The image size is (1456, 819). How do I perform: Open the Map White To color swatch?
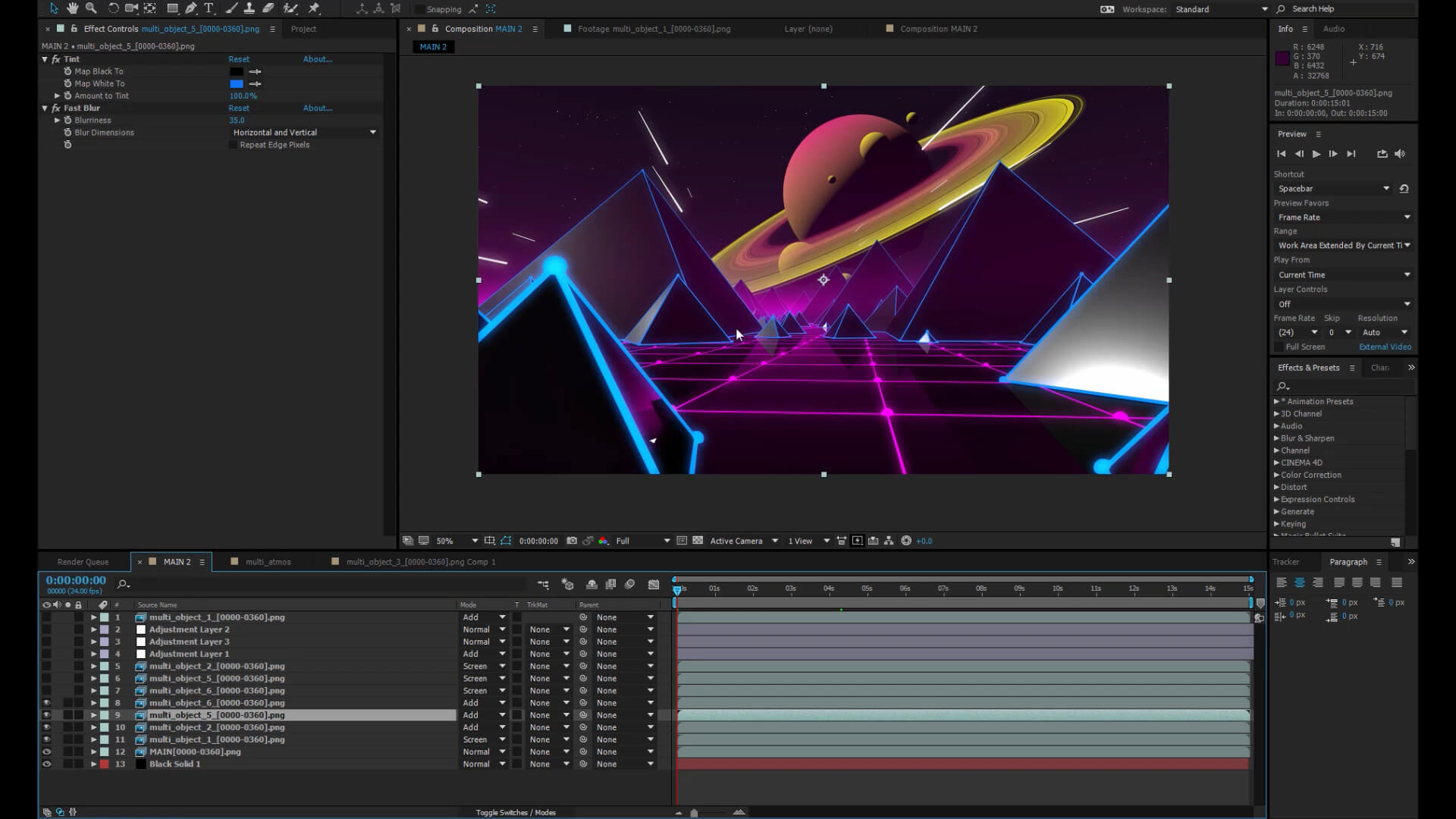237,84
